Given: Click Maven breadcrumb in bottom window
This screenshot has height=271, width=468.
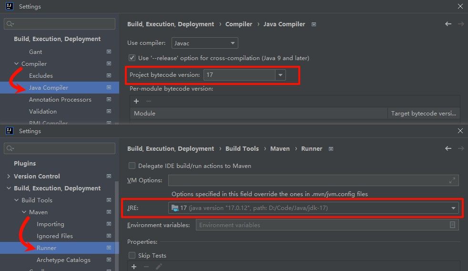Looking at the screenshot, I should pos(280,149).
